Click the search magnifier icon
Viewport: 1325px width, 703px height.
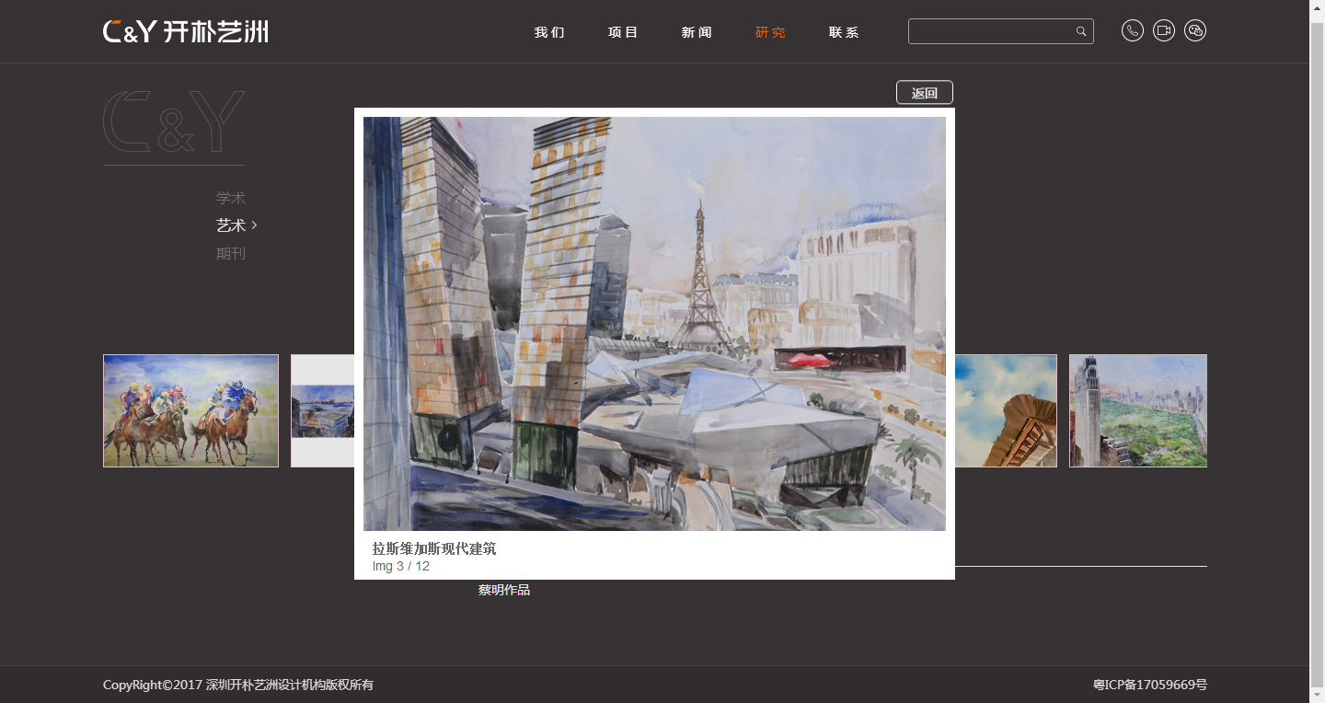click(x=1081, y=31)
